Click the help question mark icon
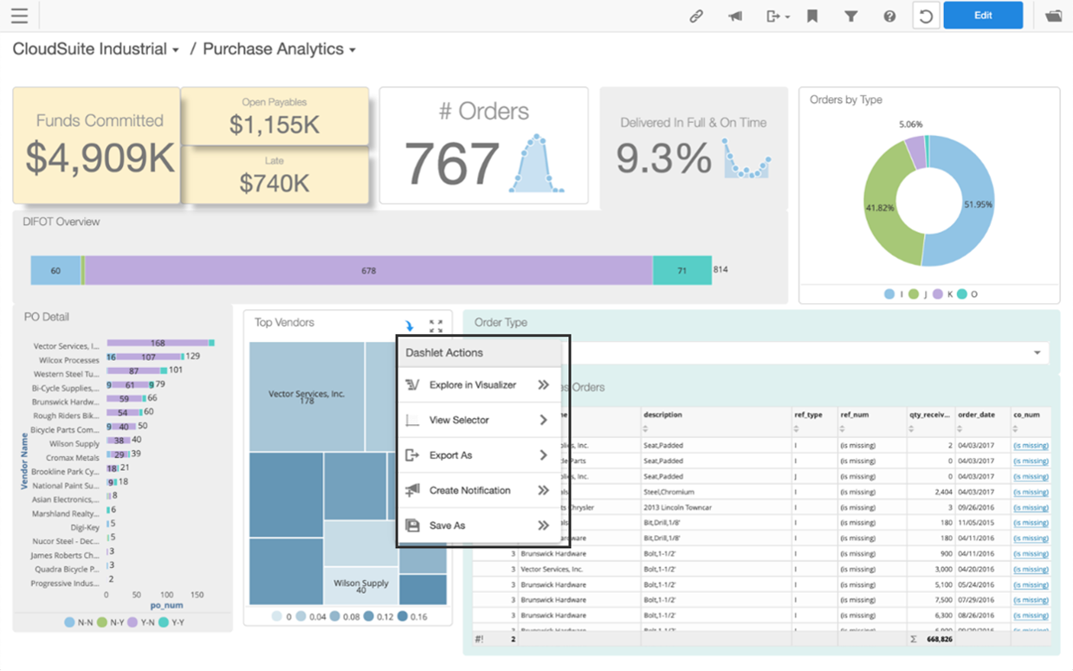This screenshot has width=1073, height=671. (x=889, y=16)
